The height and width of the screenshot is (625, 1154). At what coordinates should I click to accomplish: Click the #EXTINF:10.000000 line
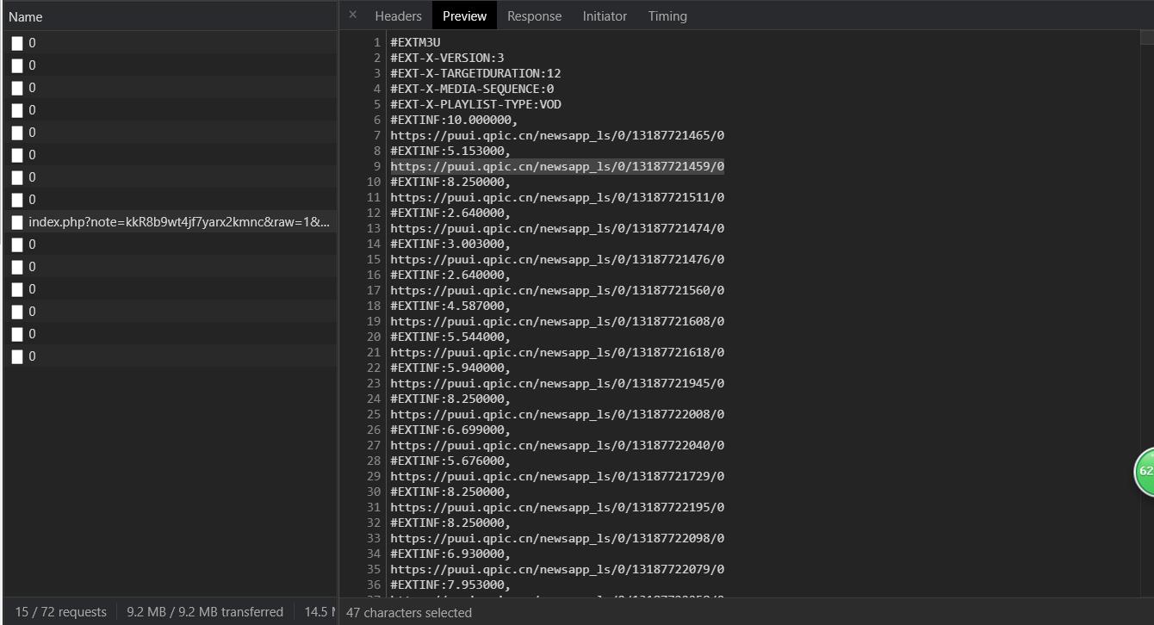454,120
